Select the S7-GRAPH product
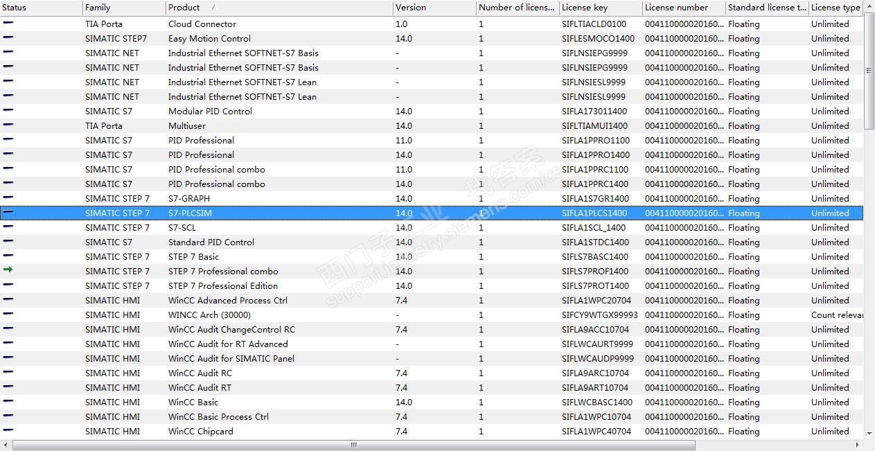The height and width of the screenshot is (451, 875). [189, 198]
